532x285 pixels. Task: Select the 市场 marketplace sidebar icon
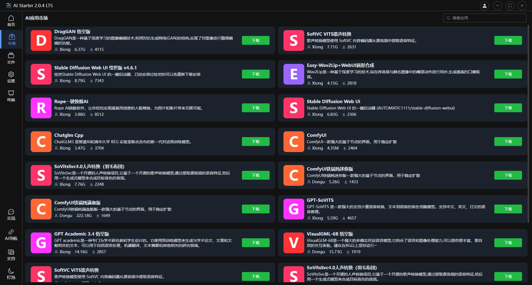pyautogui.click(x=11, y=39)
